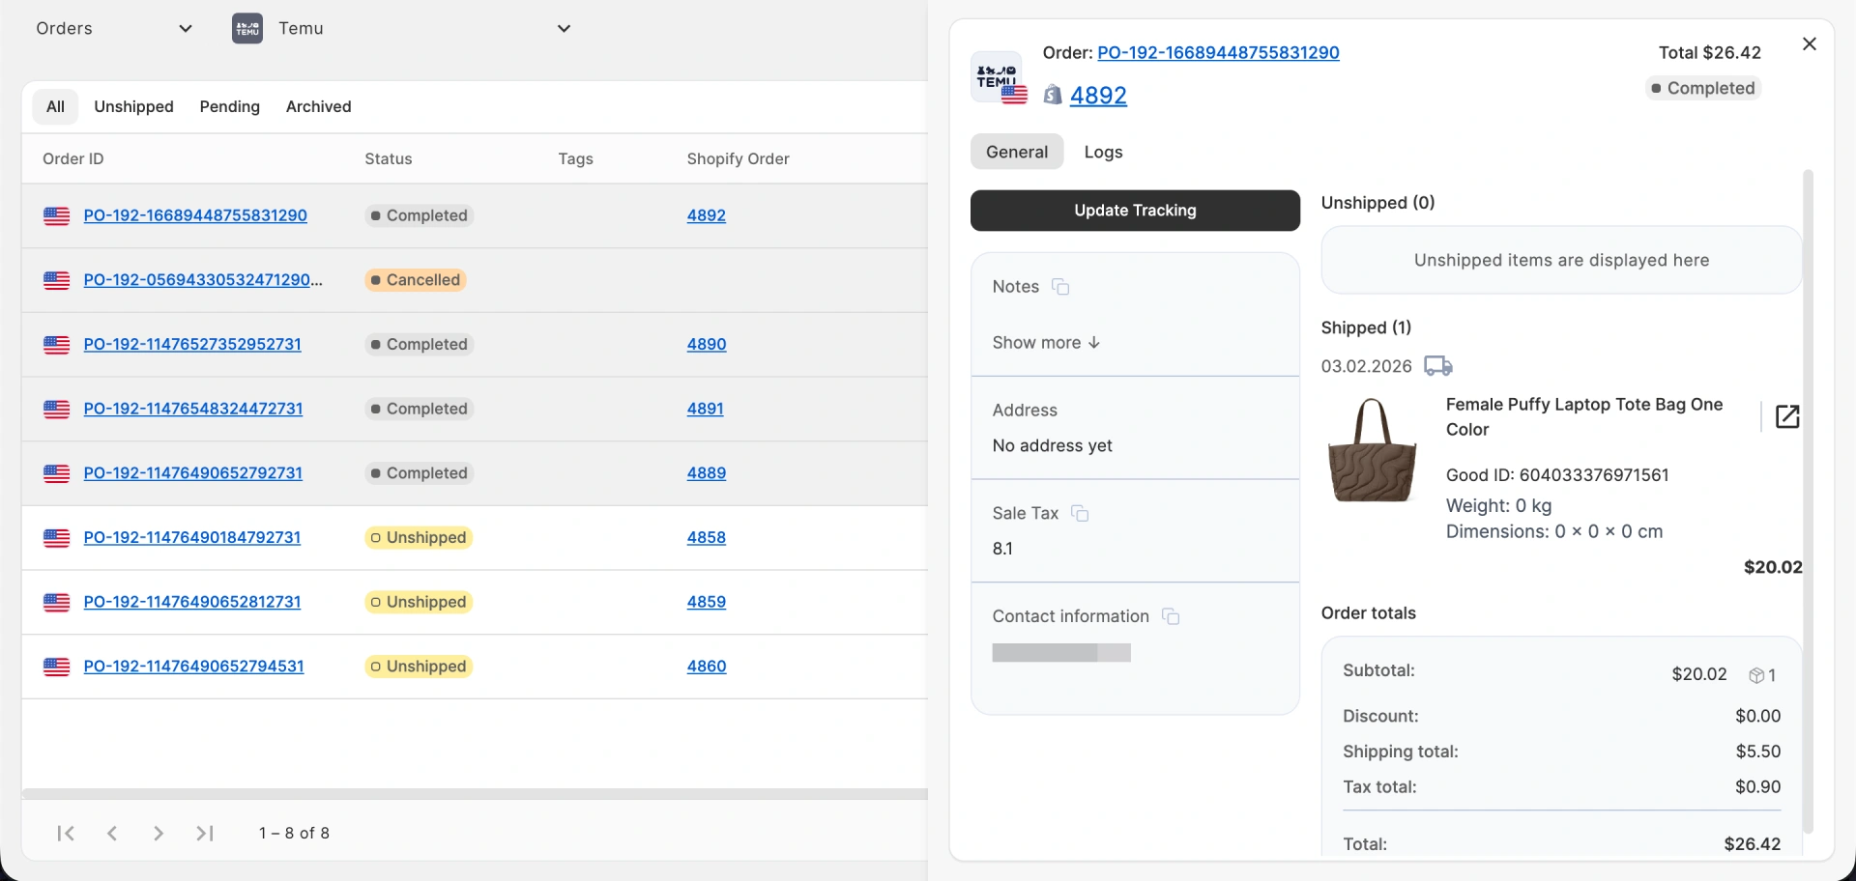
Task: Click the Female Puffy Laptop Tote thumbnail
Action: point(1373,450)
